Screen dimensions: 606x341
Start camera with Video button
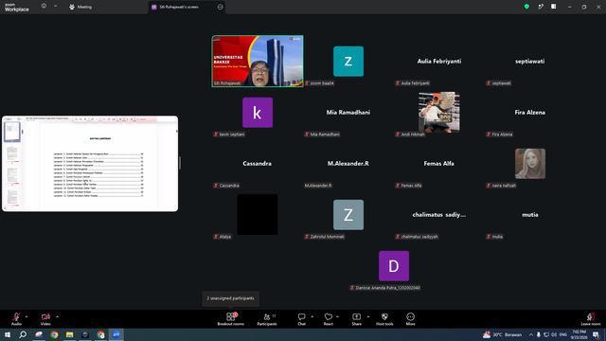45,319
